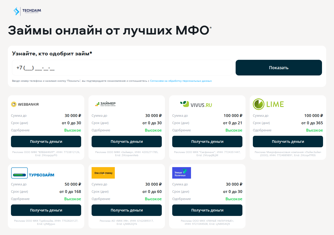Click the 30 000 ₽ amount on Займер card
Viewport: 334px width, 235px height.
pos(153,116)
